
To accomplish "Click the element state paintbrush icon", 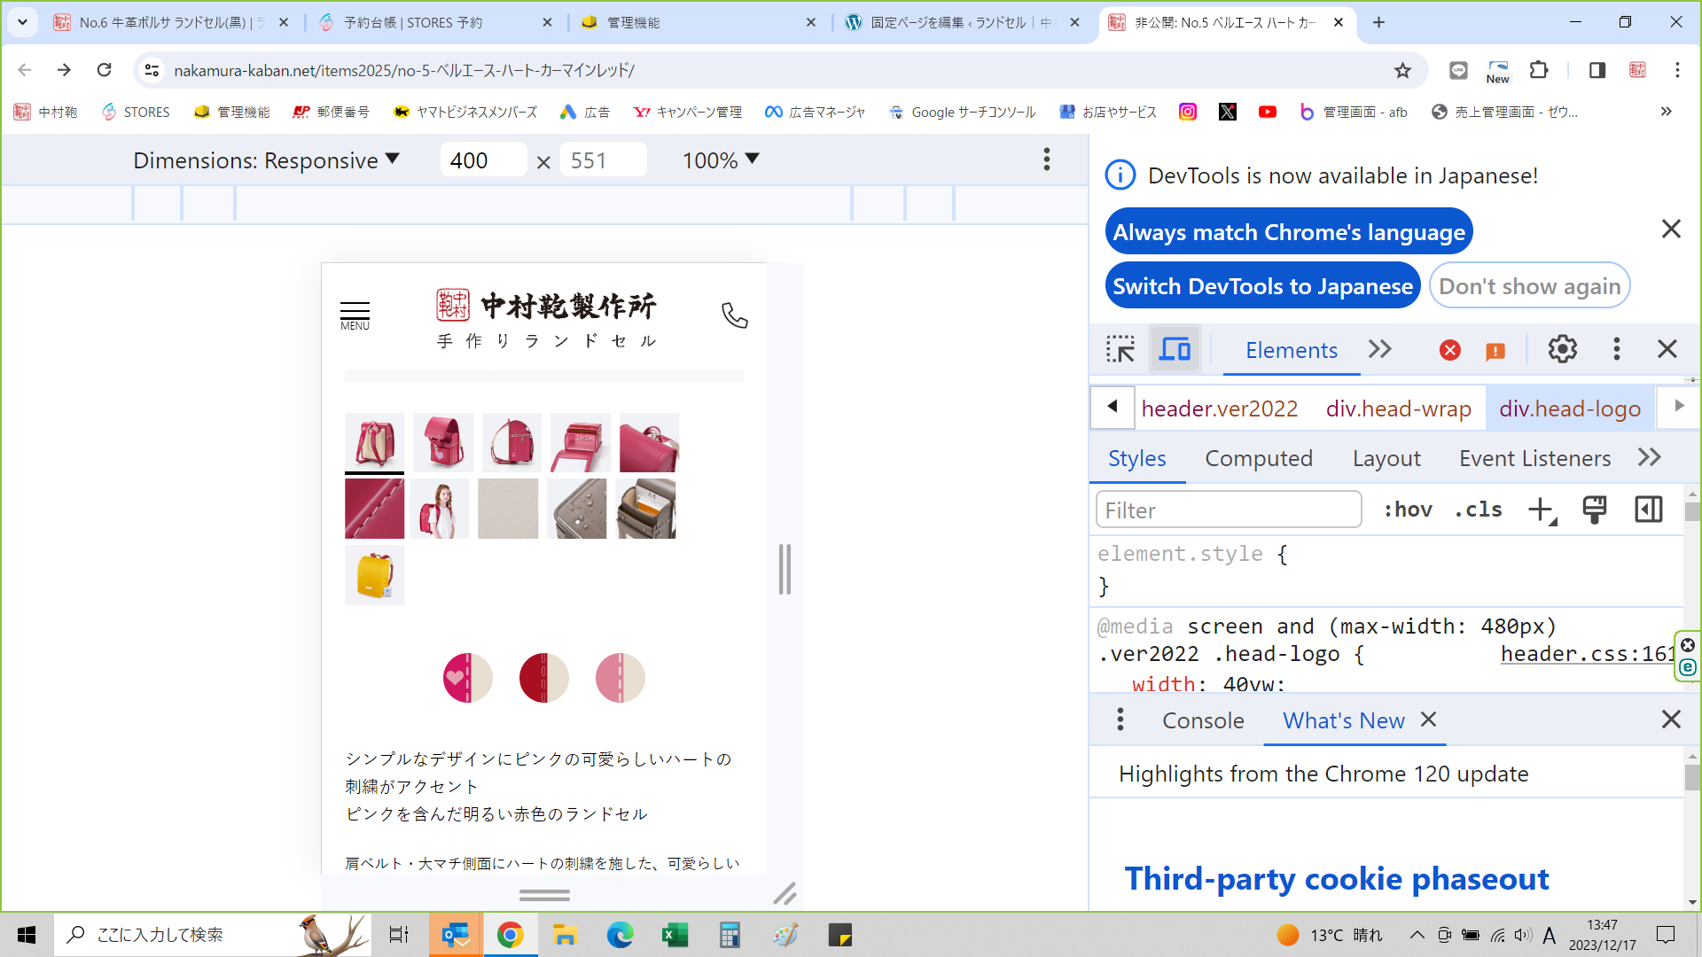I will coord(1594,510).
